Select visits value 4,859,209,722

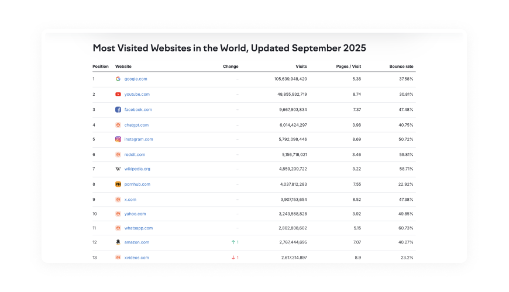[293, 169]
